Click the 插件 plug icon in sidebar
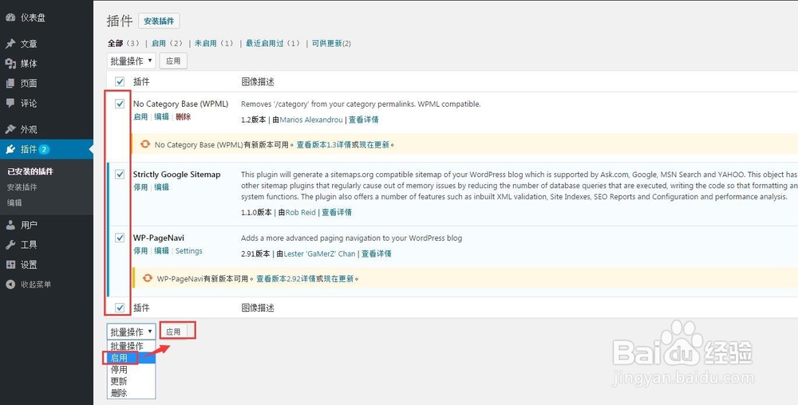 click(10, 149)
